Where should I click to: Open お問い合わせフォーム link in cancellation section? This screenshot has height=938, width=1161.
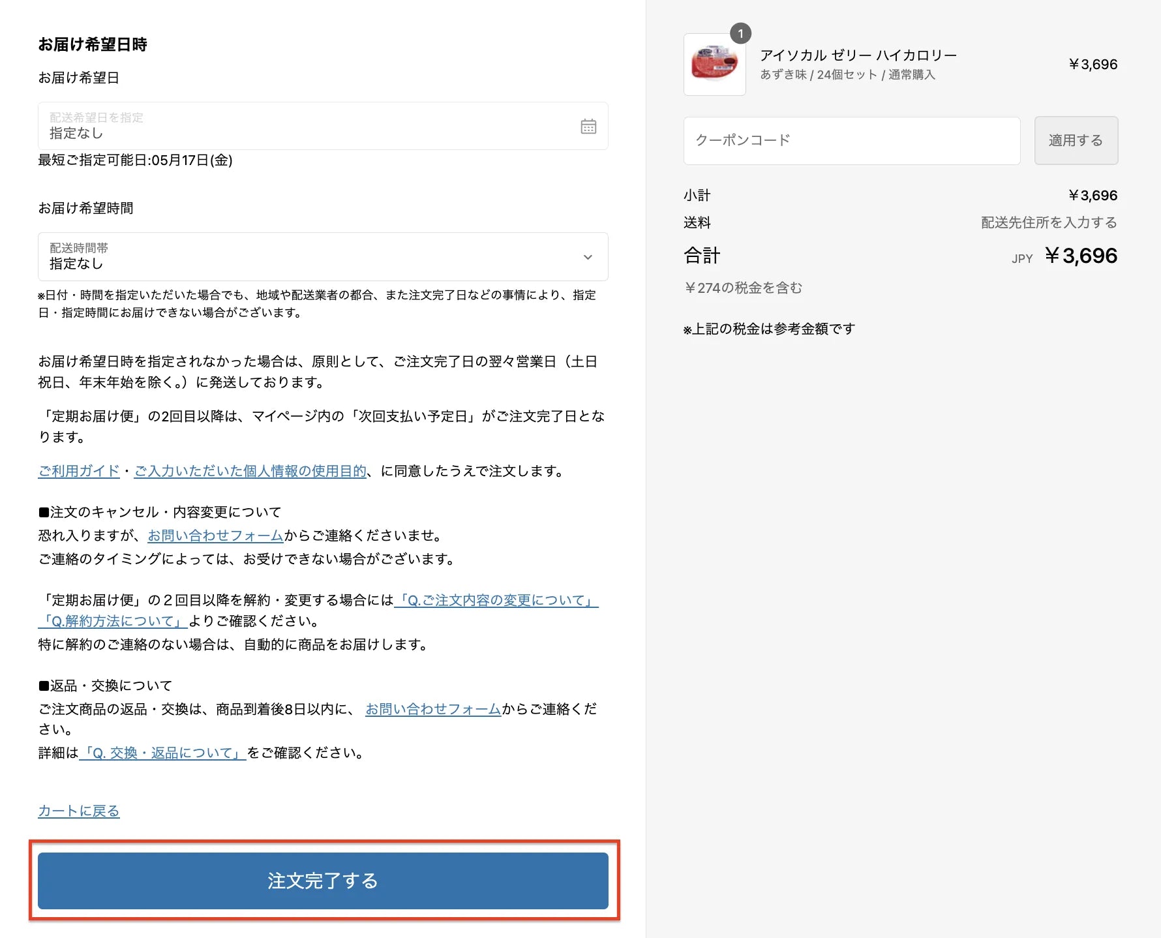(215, 536)
